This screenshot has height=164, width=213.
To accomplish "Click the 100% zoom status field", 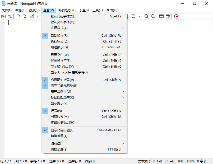I will pyautogui.click(x=191, y=161).
